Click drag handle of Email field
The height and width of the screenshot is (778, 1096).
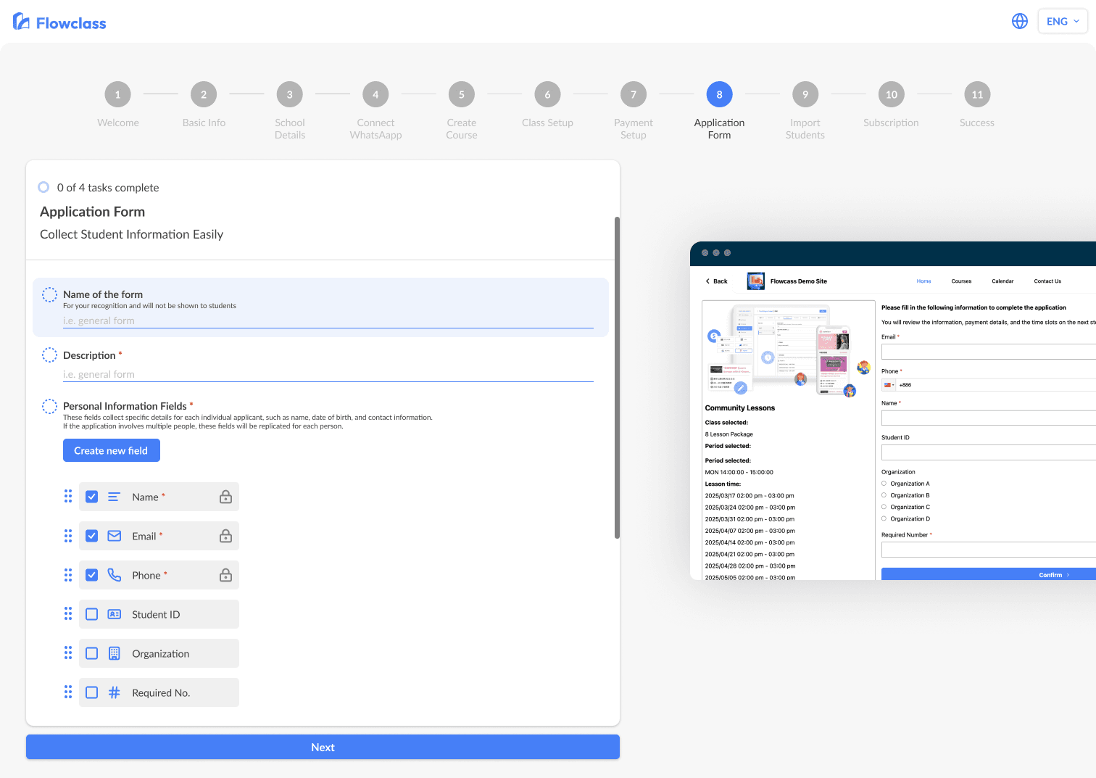(68, 535)
